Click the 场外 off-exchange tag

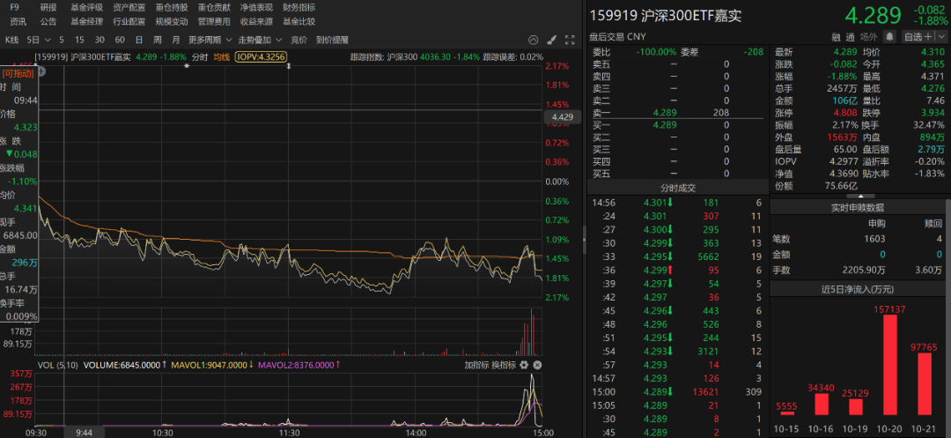[x=869, y=37]
